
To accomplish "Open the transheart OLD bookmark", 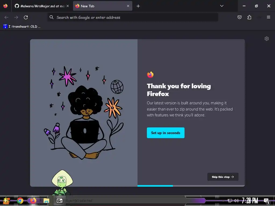I will tap(22, 27).
